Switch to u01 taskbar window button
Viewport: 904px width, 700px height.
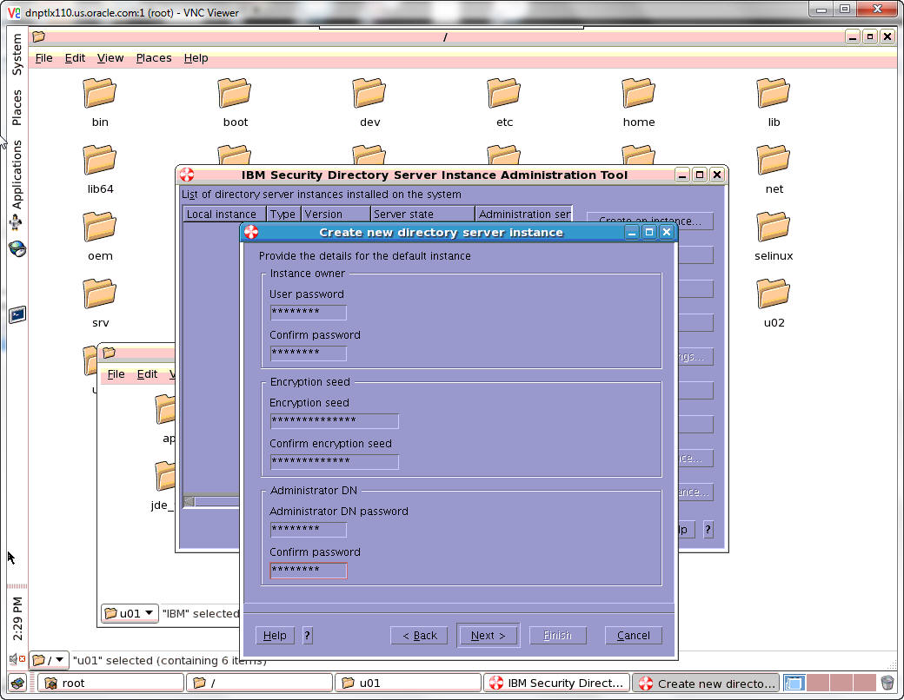click(x=408, y=683)
